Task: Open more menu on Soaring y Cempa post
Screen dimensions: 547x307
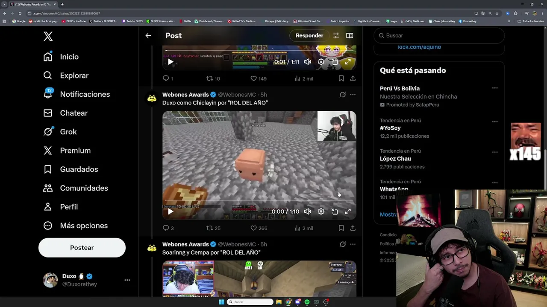Action: tap(353, 244)
